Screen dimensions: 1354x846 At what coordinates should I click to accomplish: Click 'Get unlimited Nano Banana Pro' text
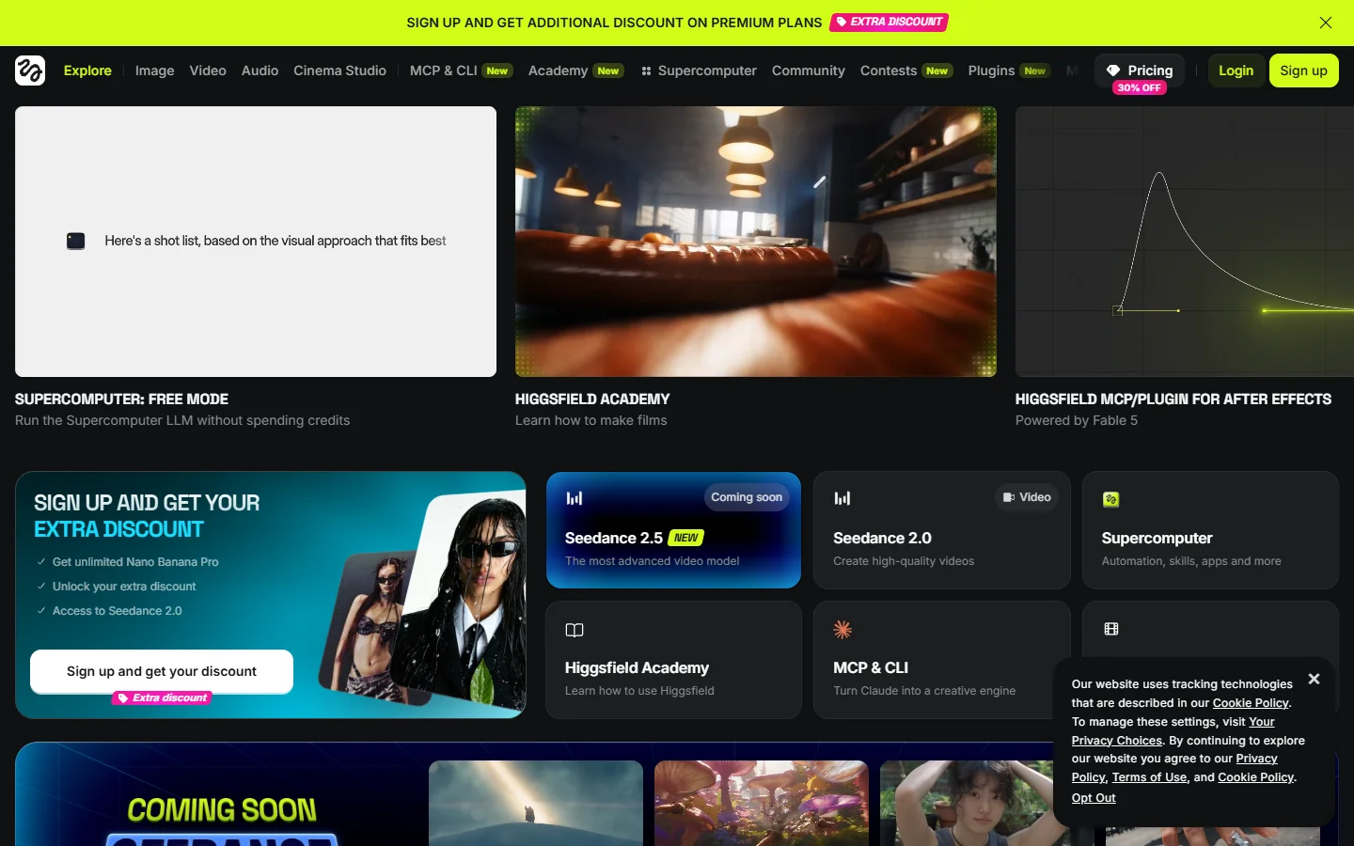135,562
